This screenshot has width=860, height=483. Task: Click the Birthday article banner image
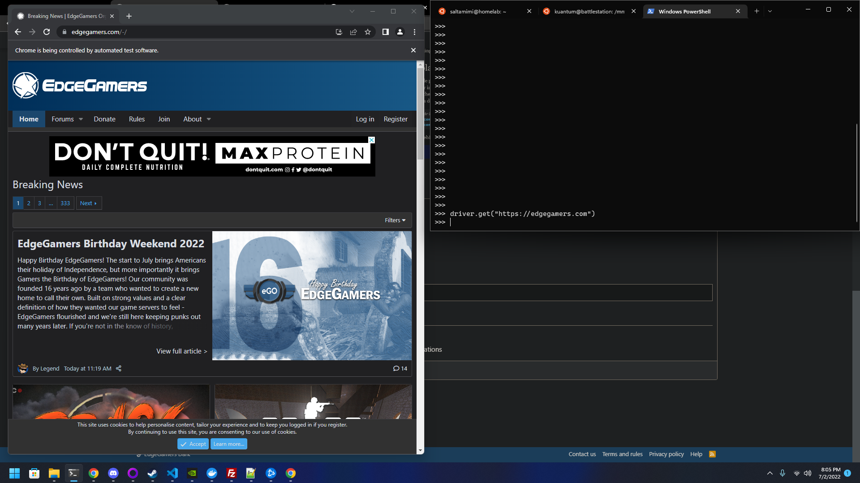(x=312, y=296)
